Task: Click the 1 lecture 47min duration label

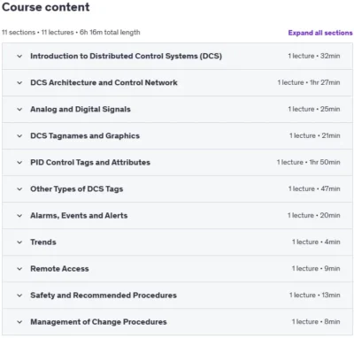Action: pyautogui.click(x=314, y=188)
